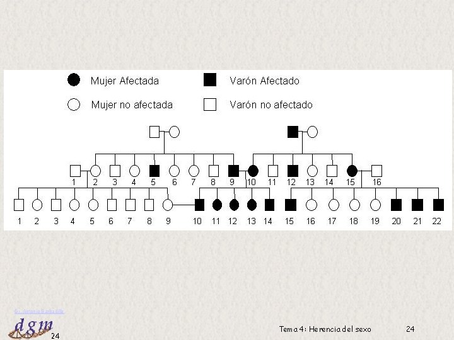Click the 'Varón no afectado' legend text
Image resolution: width=454 pixels, height=340 pixels.
pyautogui.click(x=271, y=105)
